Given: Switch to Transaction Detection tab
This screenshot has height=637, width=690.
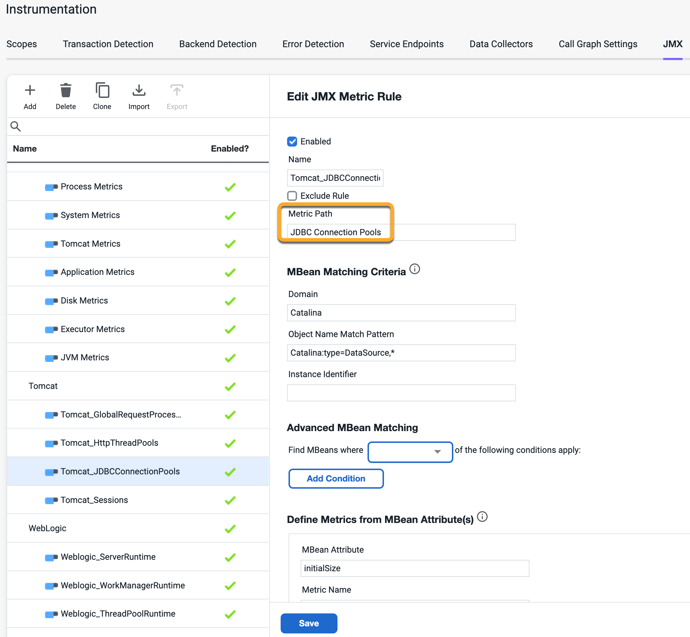Looking at the screenshot, I should click(x=108, y=44).
